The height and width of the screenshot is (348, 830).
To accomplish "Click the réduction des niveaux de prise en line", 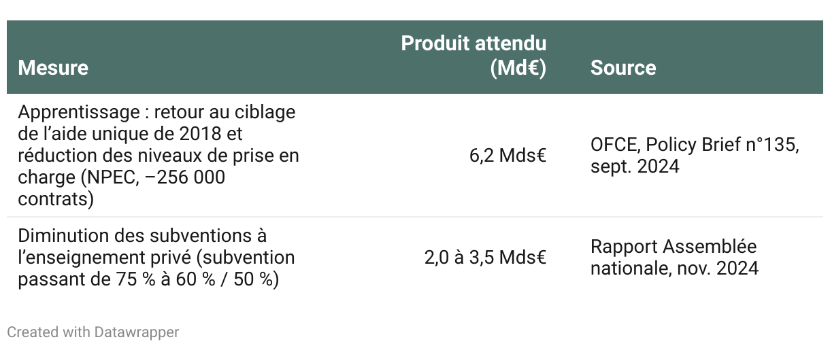I will (158, 156).
